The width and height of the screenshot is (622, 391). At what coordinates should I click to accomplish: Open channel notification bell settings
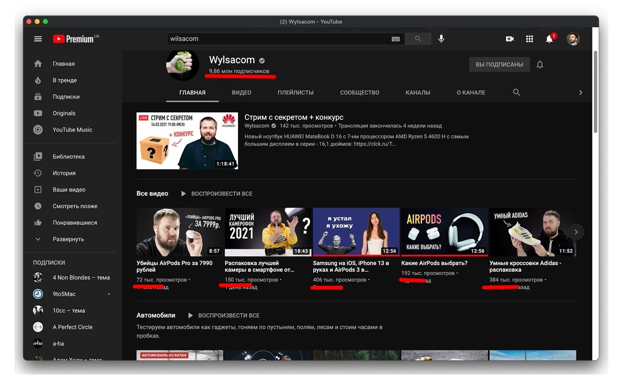tap(540, 64)
